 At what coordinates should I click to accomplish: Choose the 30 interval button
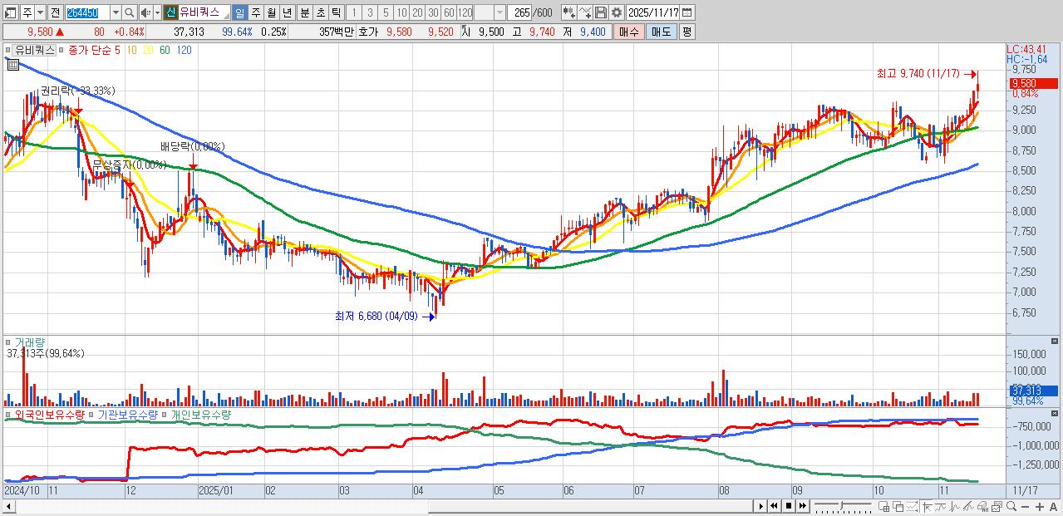(x=433, y=12)
